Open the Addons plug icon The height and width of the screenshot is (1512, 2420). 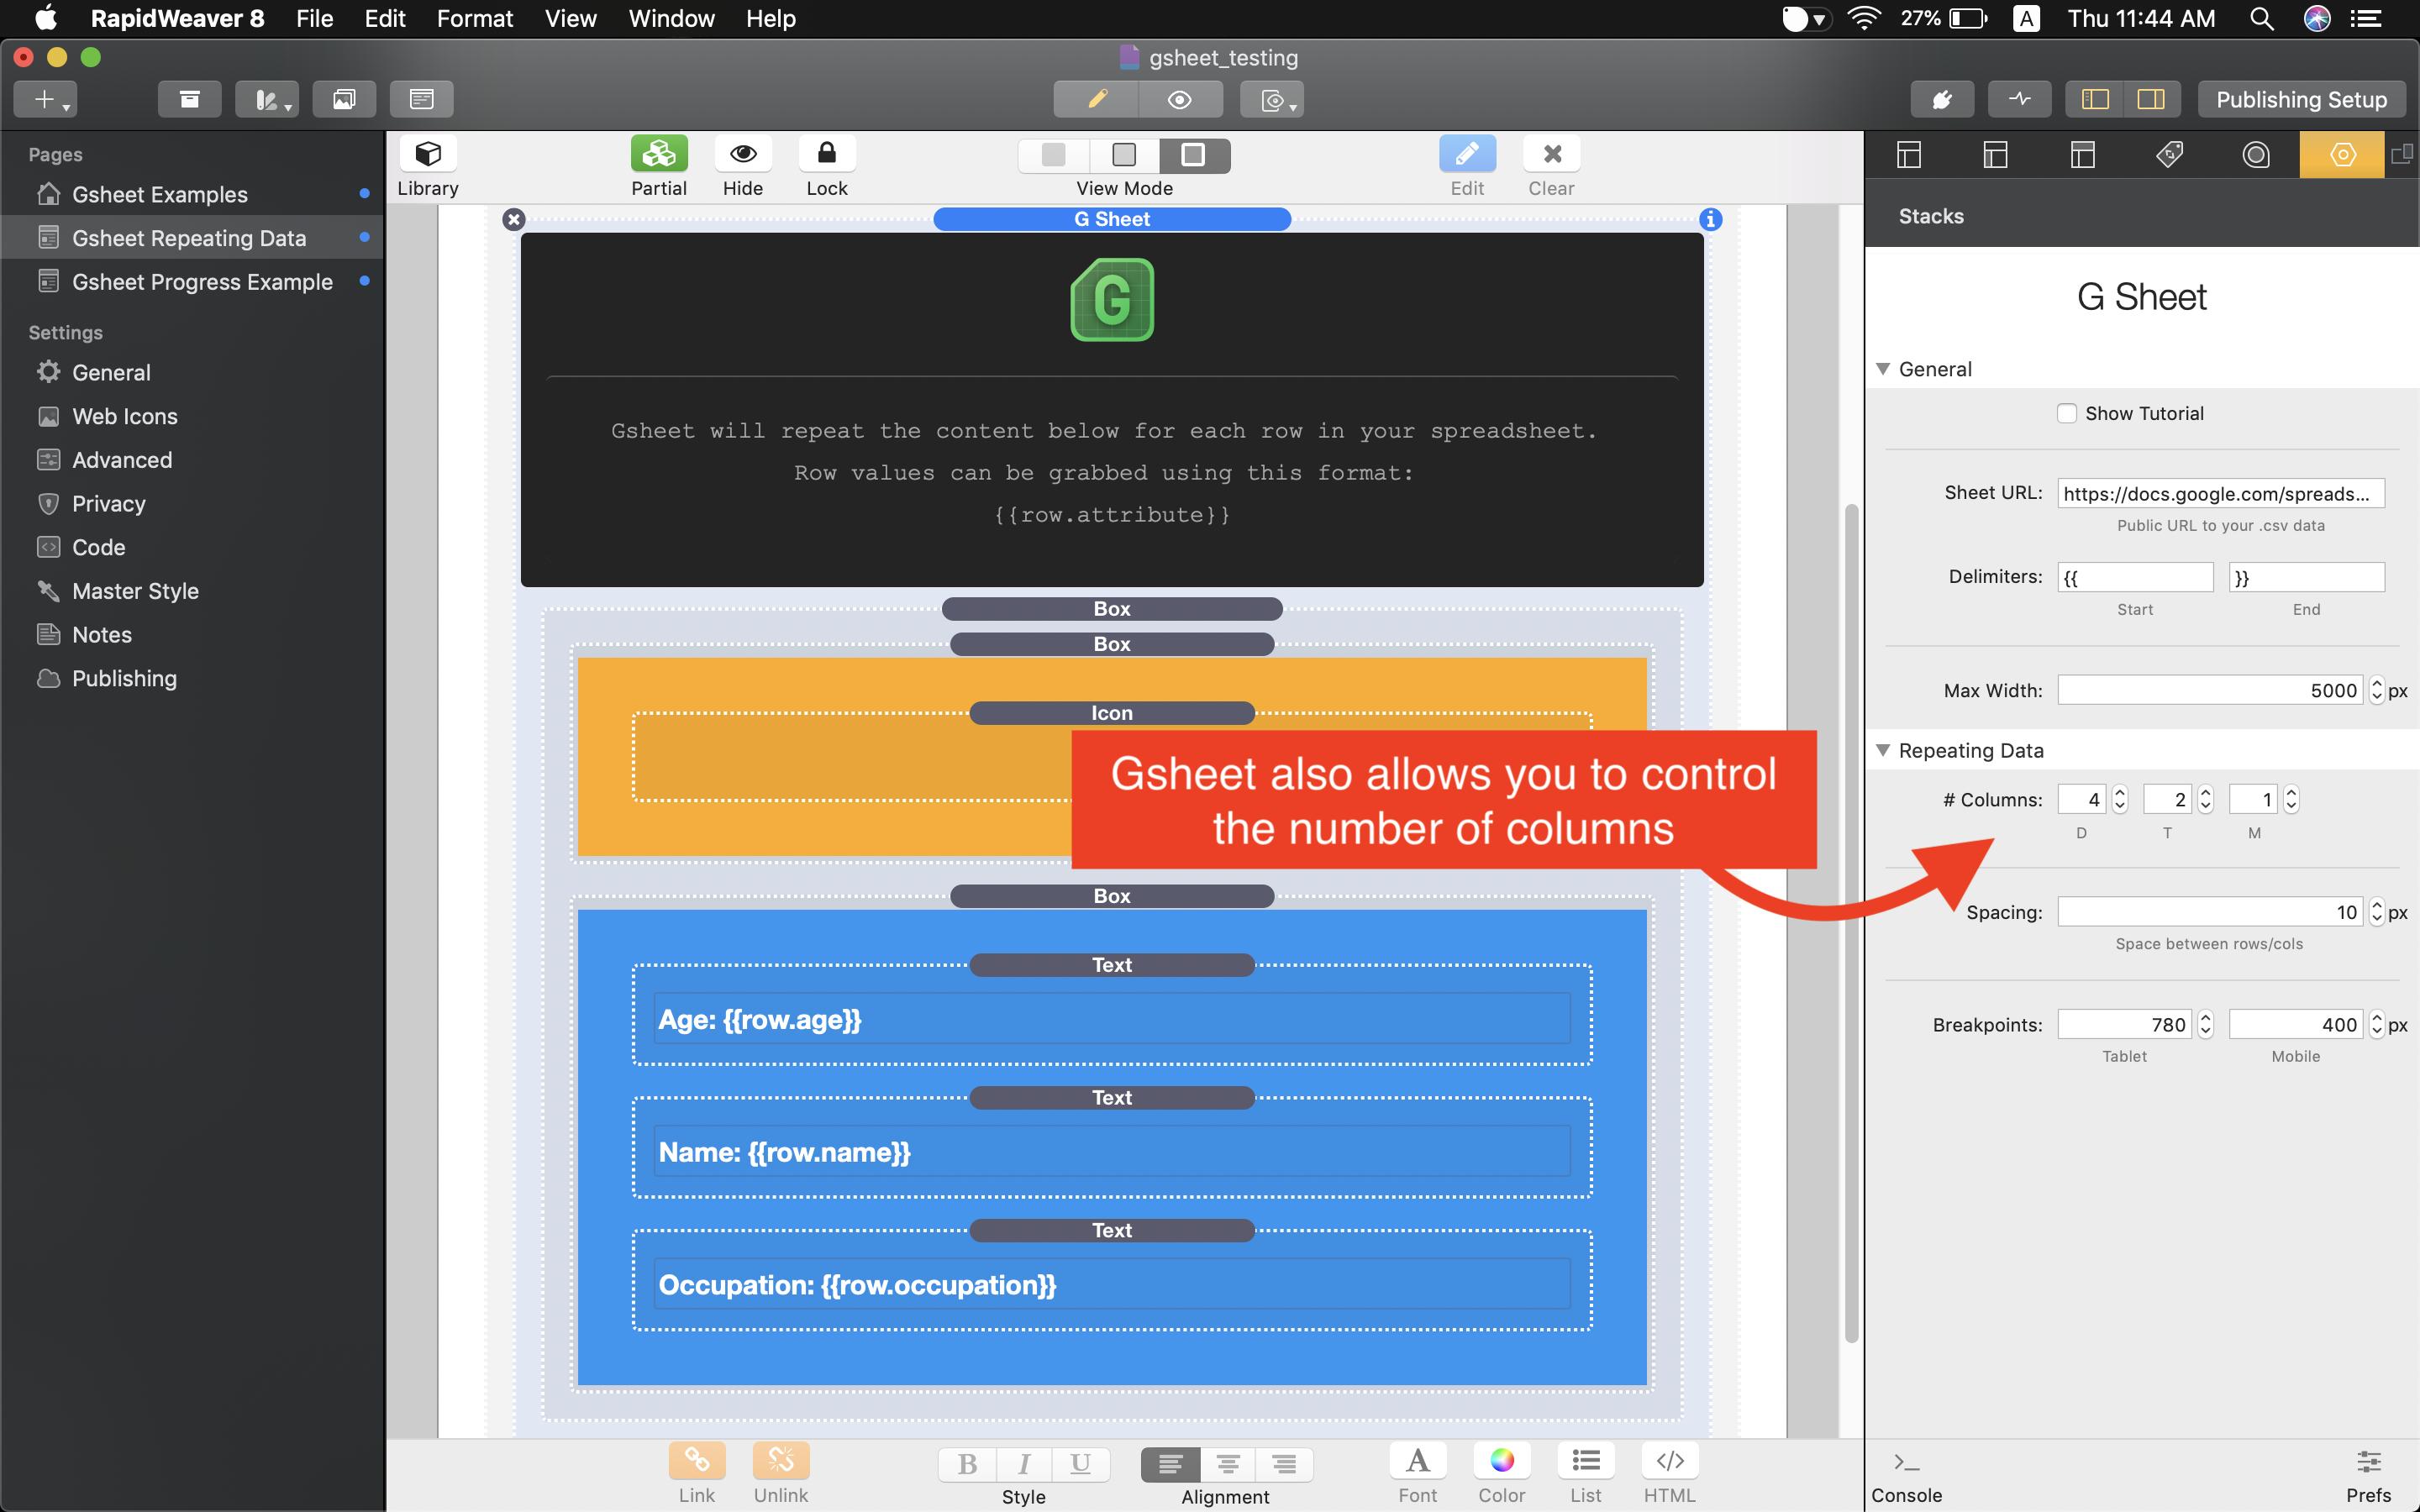point(1942,99)
